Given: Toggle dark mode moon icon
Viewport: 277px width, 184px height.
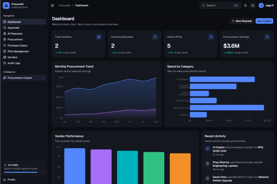Looking at the screenshot, I should pyautogui.click(x=253, y=5).
